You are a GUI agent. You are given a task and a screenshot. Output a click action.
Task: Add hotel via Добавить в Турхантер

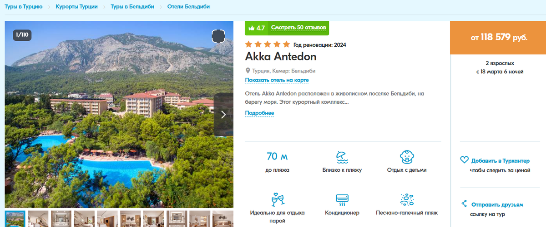500,161
